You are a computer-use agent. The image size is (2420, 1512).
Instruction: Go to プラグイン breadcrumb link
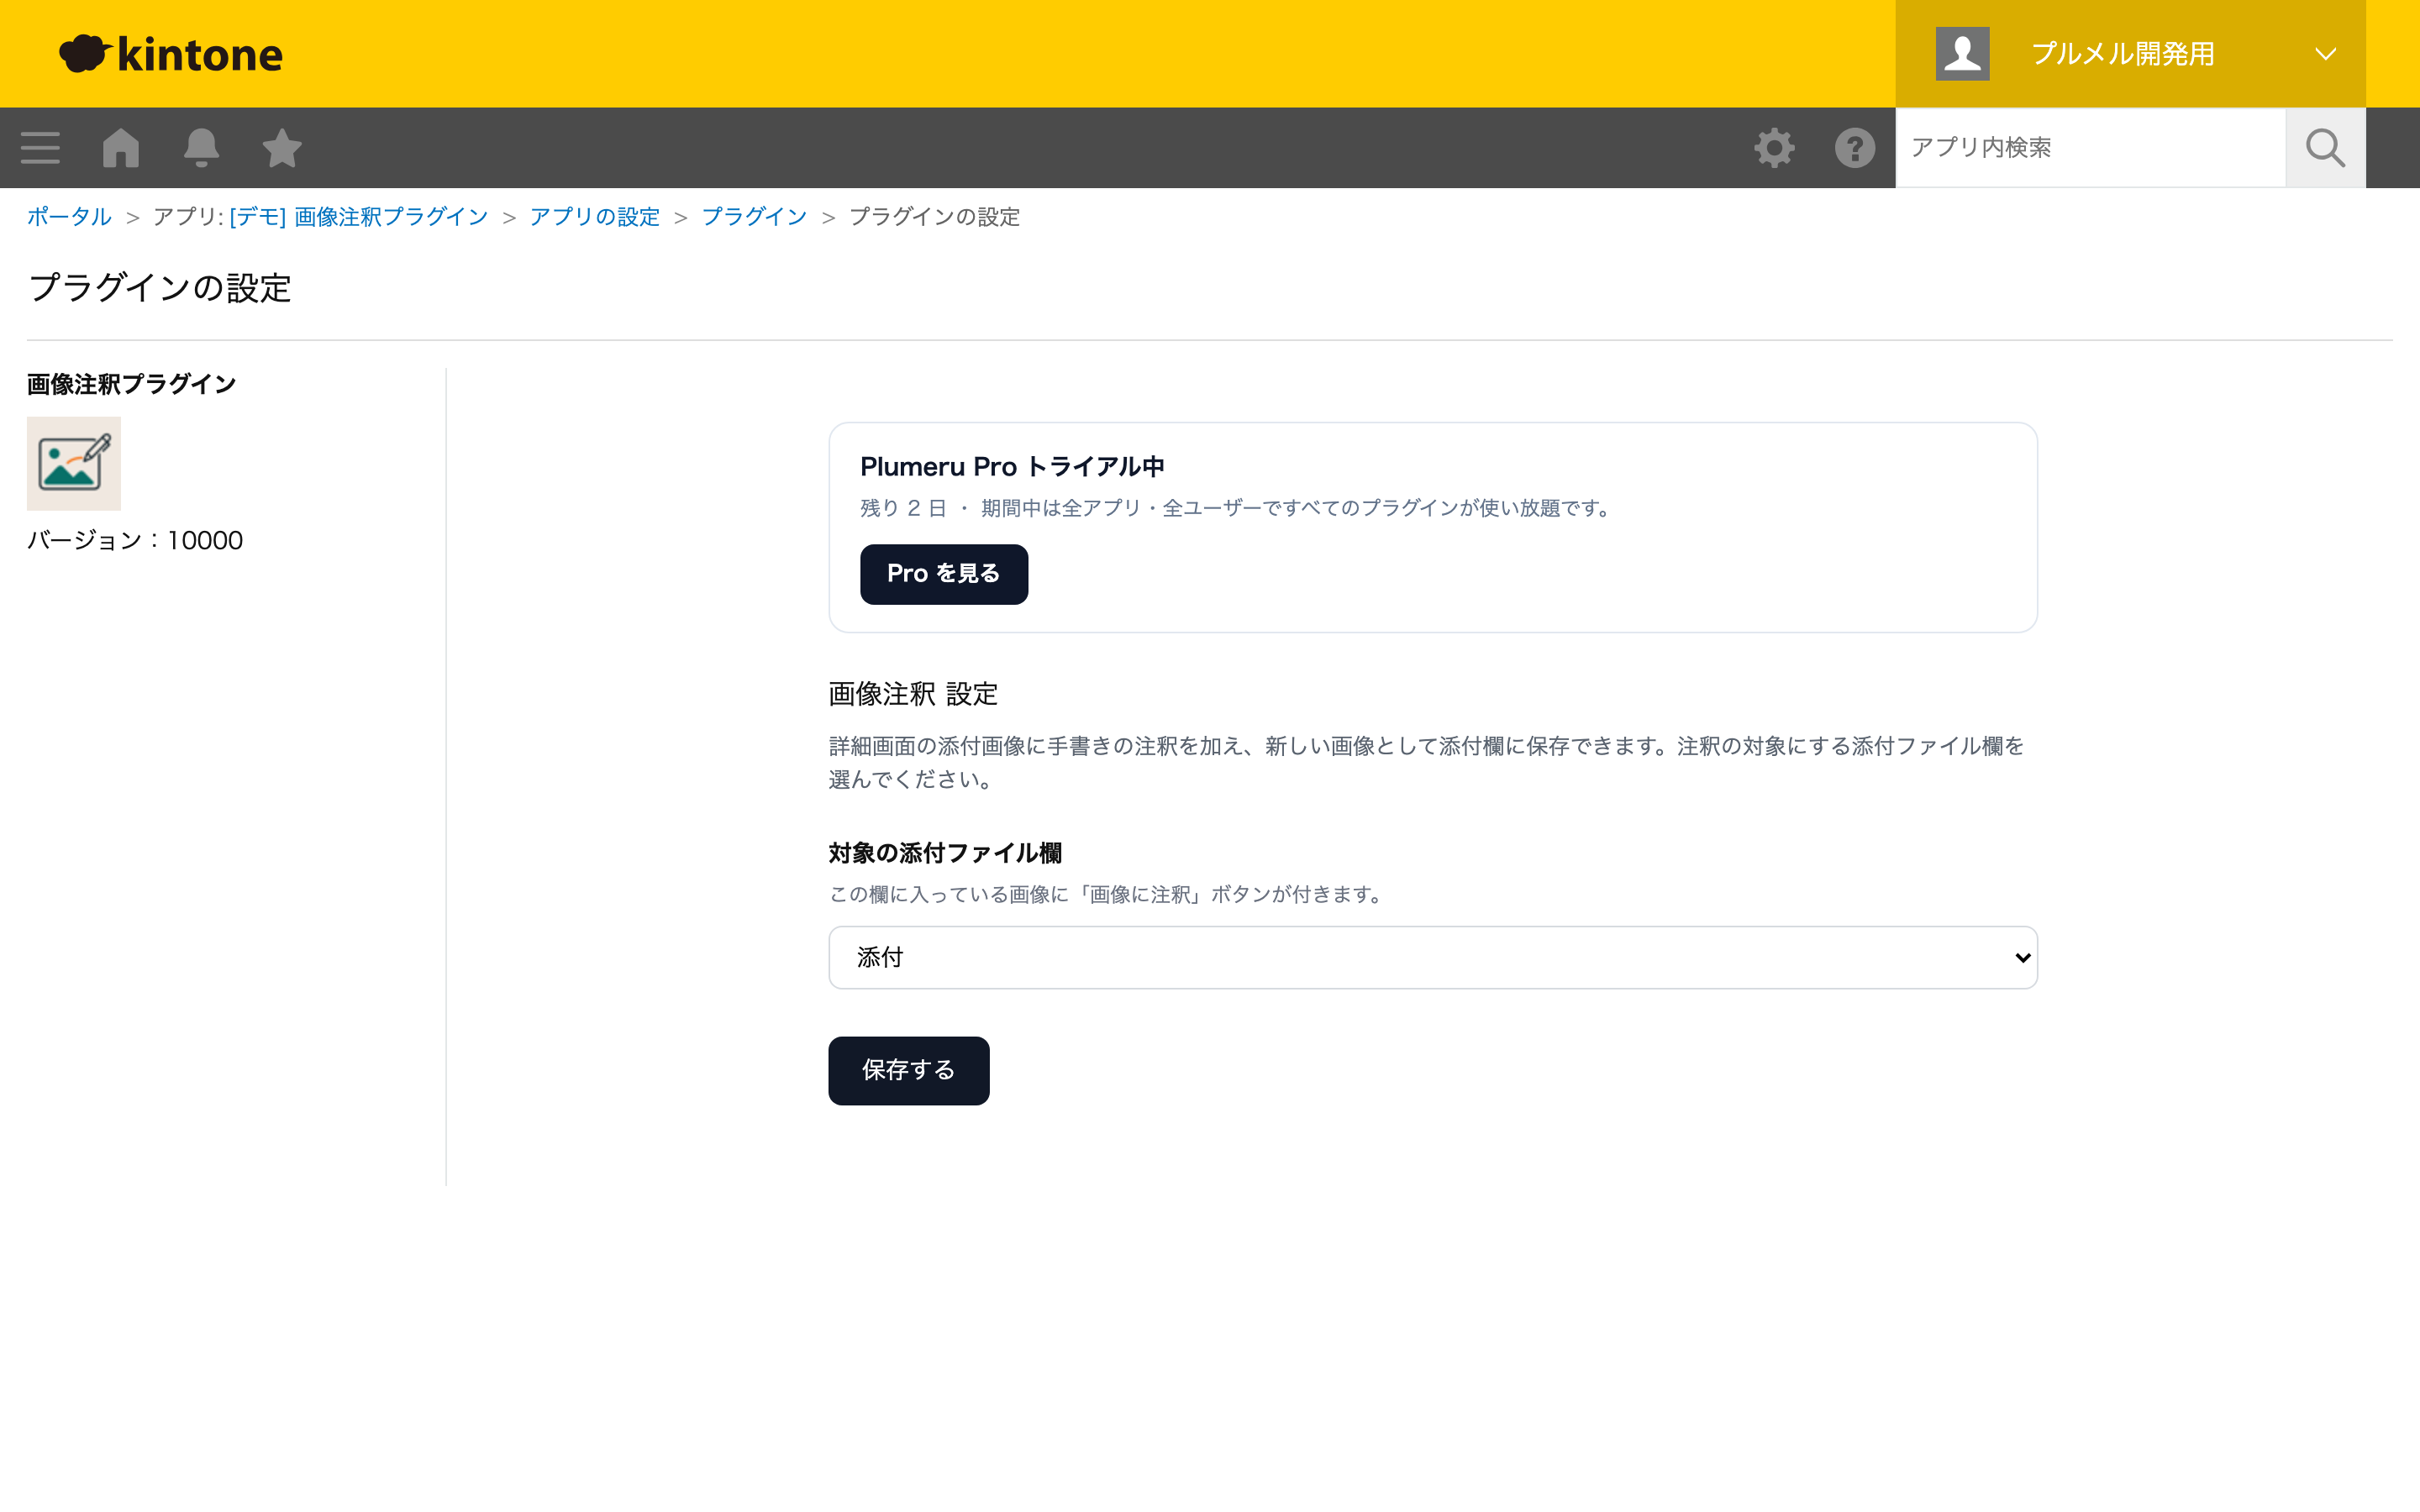click(x=754, y=217)
